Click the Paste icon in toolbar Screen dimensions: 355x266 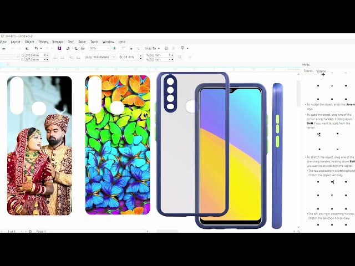27,48
